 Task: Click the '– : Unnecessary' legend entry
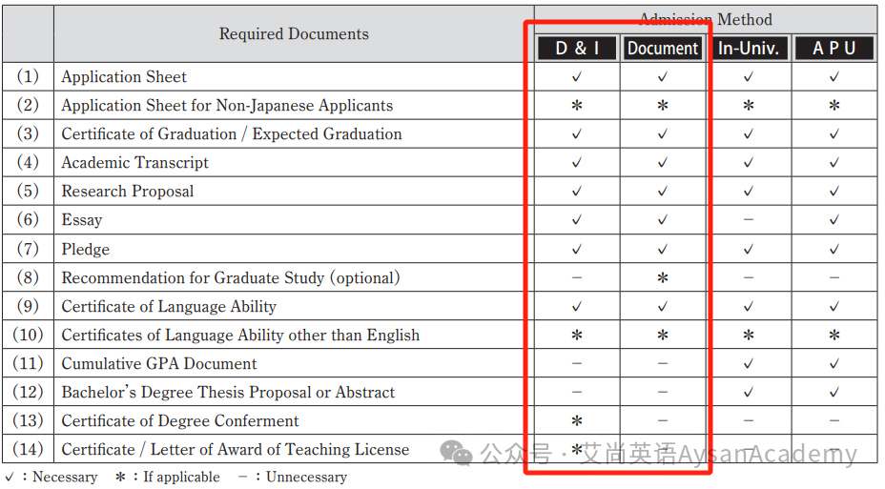[293, 478]
